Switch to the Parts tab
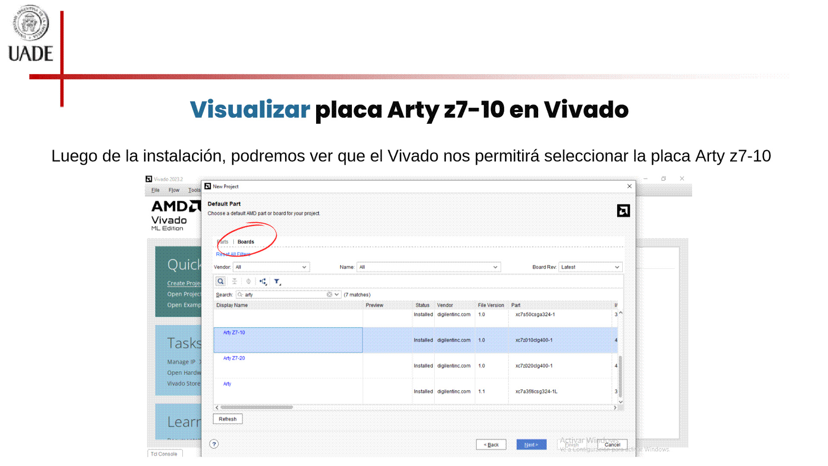The width and height of the screenshot is (828, 466). click(x=223, y=242)
